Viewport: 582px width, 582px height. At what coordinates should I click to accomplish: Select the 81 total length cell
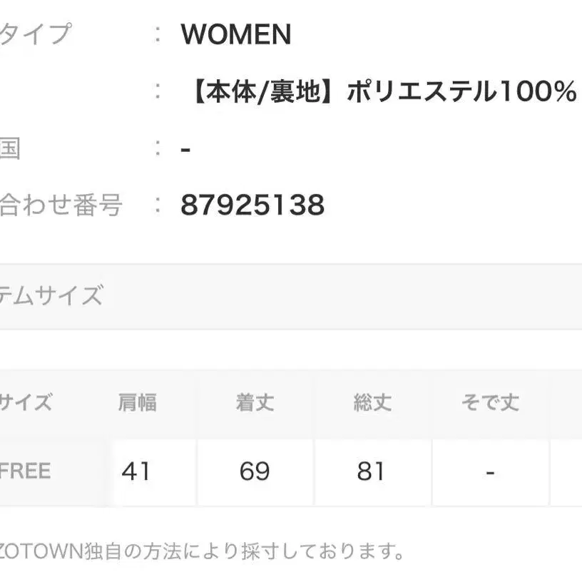[371, 471]
